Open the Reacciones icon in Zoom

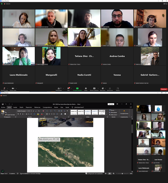103,88
